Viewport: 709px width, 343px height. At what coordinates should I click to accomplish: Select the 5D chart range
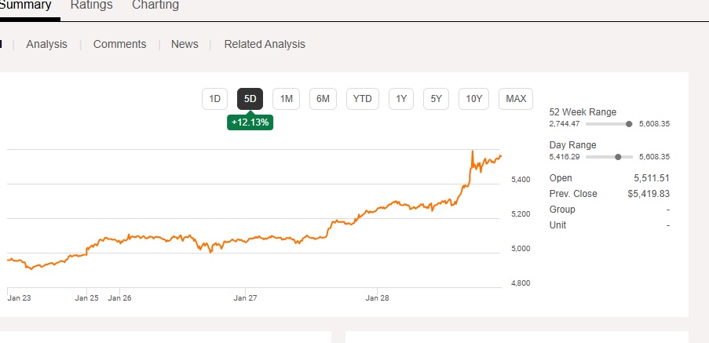pyautogui.click(x=250, y=99)
